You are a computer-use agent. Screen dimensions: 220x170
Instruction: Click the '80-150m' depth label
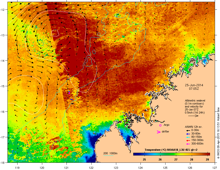(196, 137)
